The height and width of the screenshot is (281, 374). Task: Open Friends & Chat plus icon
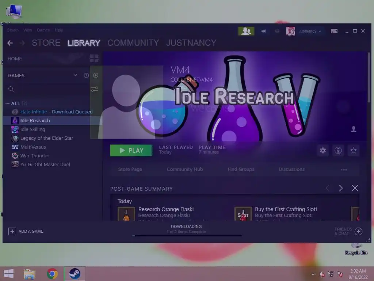(x=358, y=231)
